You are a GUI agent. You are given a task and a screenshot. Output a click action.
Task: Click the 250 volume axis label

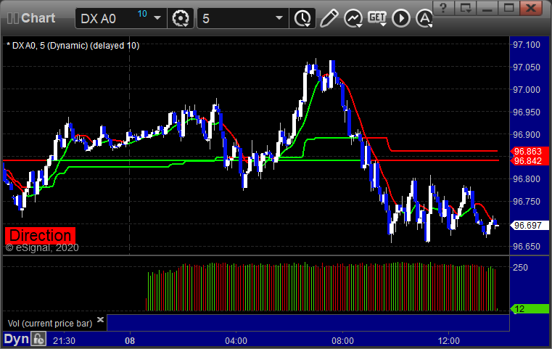coord(520,267)
